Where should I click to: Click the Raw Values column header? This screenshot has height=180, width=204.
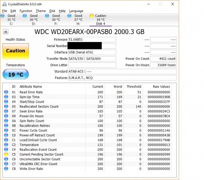(x=161, y=86)
